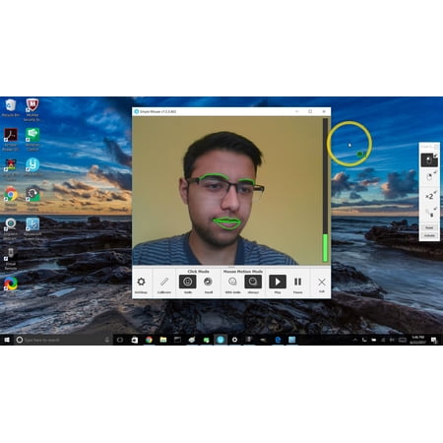Open the Recycle Bin desktop icon
The height and width of the screenshot is (443, 443).
click(11, 108)
